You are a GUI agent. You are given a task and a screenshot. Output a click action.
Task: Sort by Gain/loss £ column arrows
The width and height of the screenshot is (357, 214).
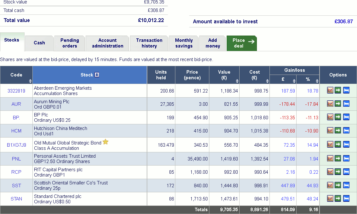point(294,81)
